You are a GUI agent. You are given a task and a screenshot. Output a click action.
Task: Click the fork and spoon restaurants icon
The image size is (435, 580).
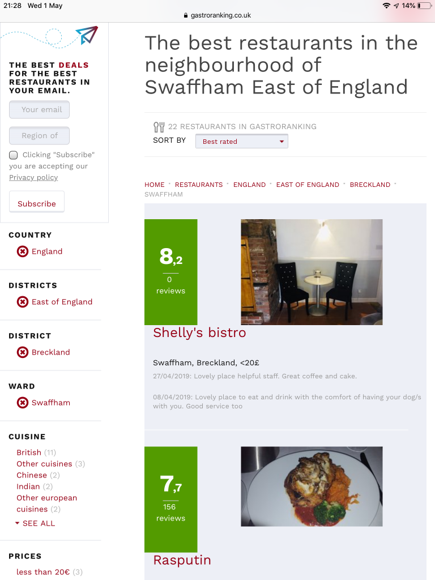(159, 127)
